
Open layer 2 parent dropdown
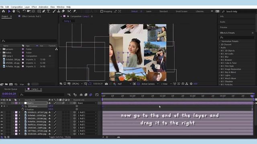[x=87, y=112]
